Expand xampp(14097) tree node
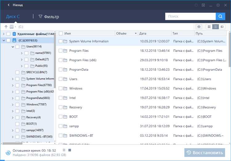 point(13,130)
